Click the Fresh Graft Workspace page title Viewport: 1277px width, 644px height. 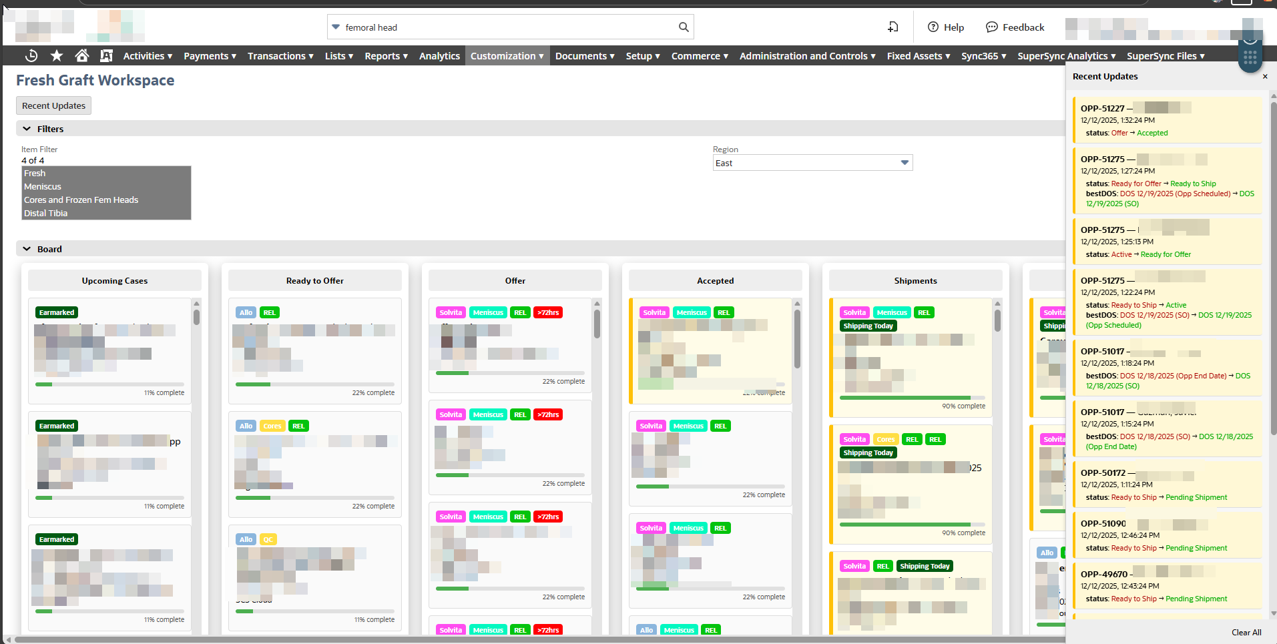[x=95, y=80]
